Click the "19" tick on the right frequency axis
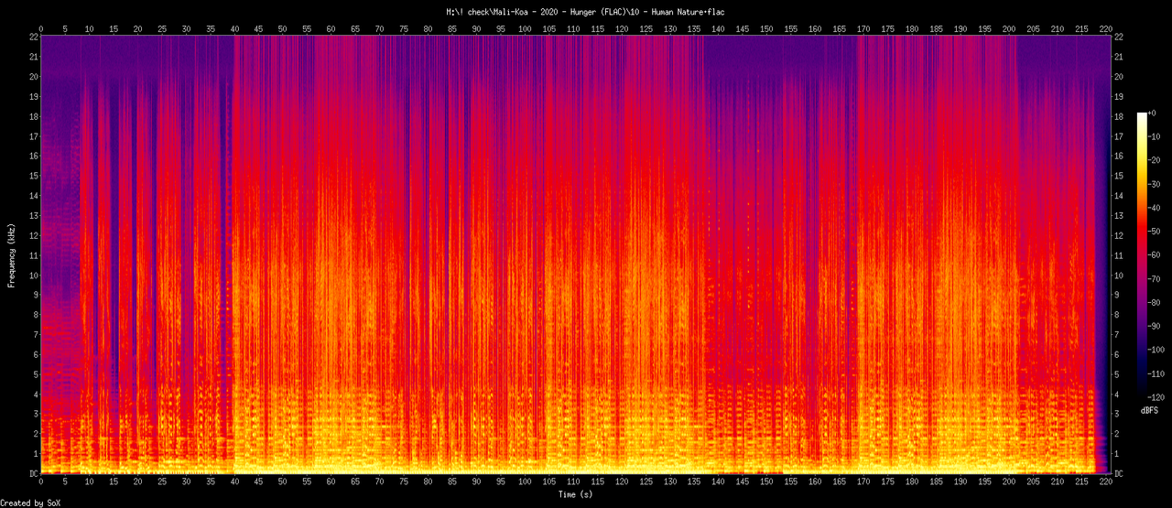Viewport: 1172px width, 508px height. tap(1119, 96)
